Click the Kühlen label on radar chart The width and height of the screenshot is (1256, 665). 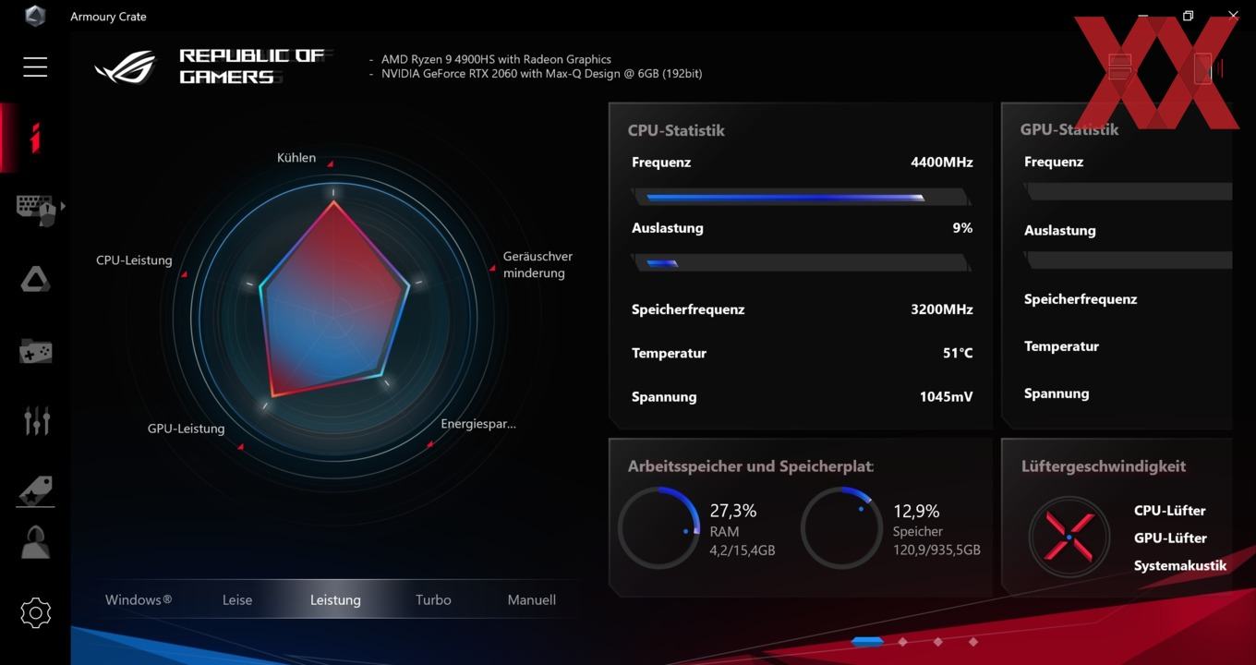pos(296,158)
